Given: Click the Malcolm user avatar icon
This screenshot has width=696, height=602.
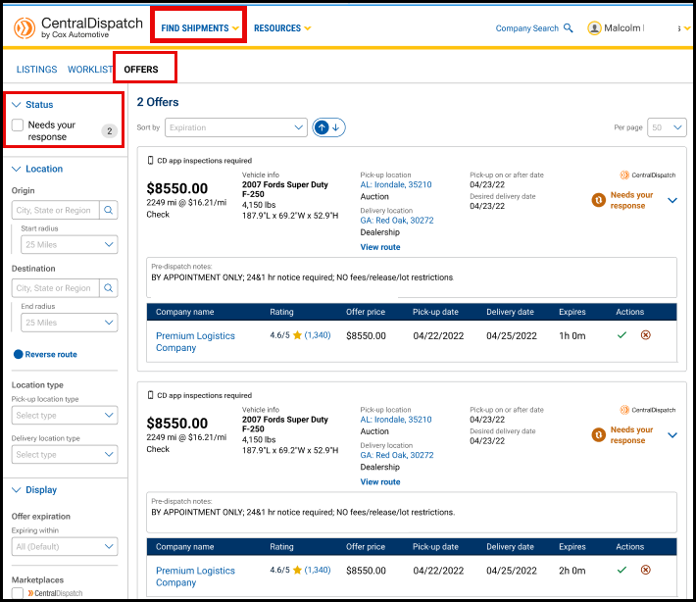Looking at the screenshot, I should (594, 28).
